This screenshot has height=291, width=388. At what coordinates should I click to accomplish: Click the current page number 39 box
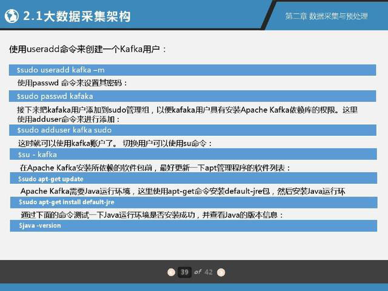pos(184,272)
